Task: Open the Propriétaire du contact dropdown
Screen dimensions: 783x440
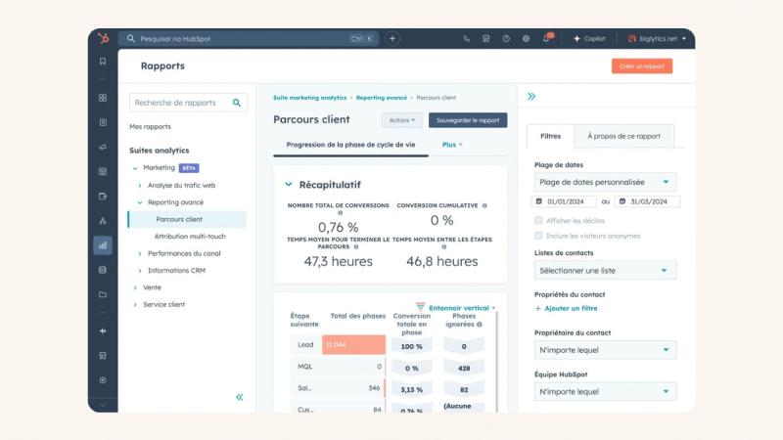Action: (x=605, y=350)
